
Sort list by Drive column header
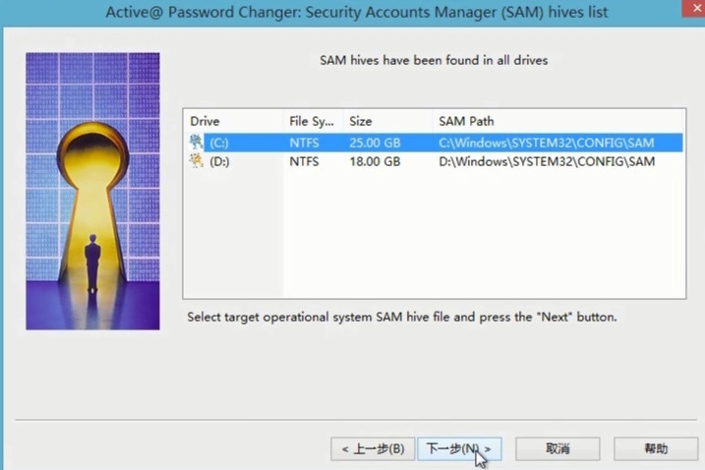[234, 121]
